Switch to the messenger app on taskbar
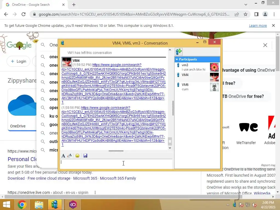This screenshot has height=210, width=280. click(55, 205)
